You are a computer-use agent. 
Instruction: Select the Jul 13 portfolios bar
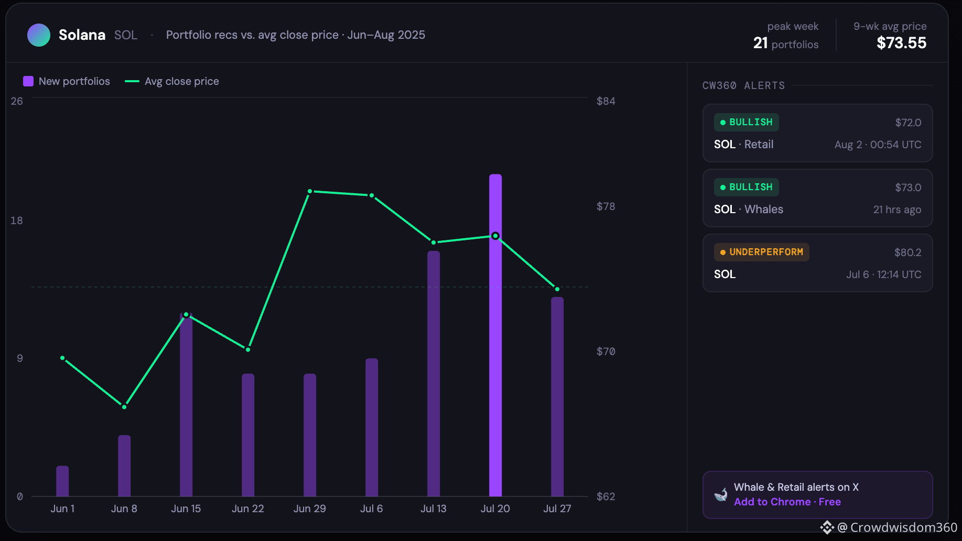434,373
